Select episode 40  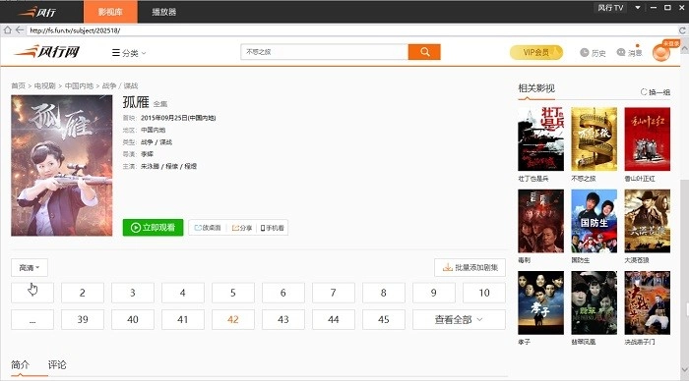[133, 319]
